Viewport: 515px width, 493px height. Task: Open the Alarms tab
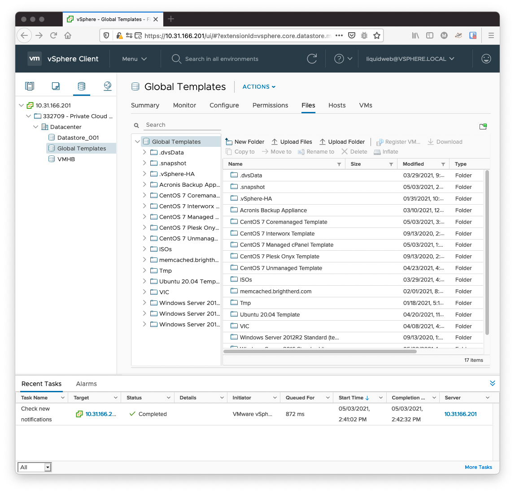click(86, 384)
